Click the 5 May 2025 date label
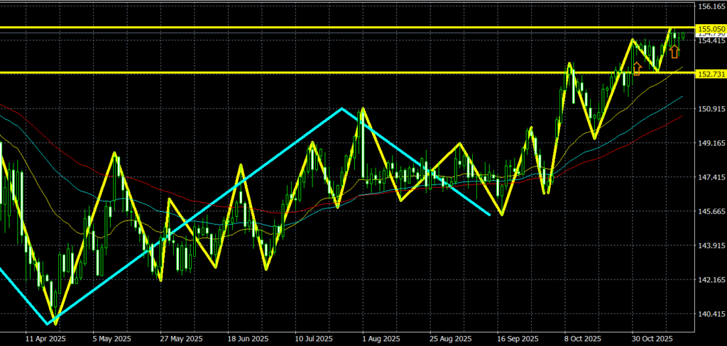This screenshot has width=727, height=346. point(111,339)
